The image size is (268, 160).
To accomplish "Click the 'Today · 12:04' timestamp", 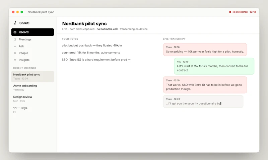I will [20, 78].
